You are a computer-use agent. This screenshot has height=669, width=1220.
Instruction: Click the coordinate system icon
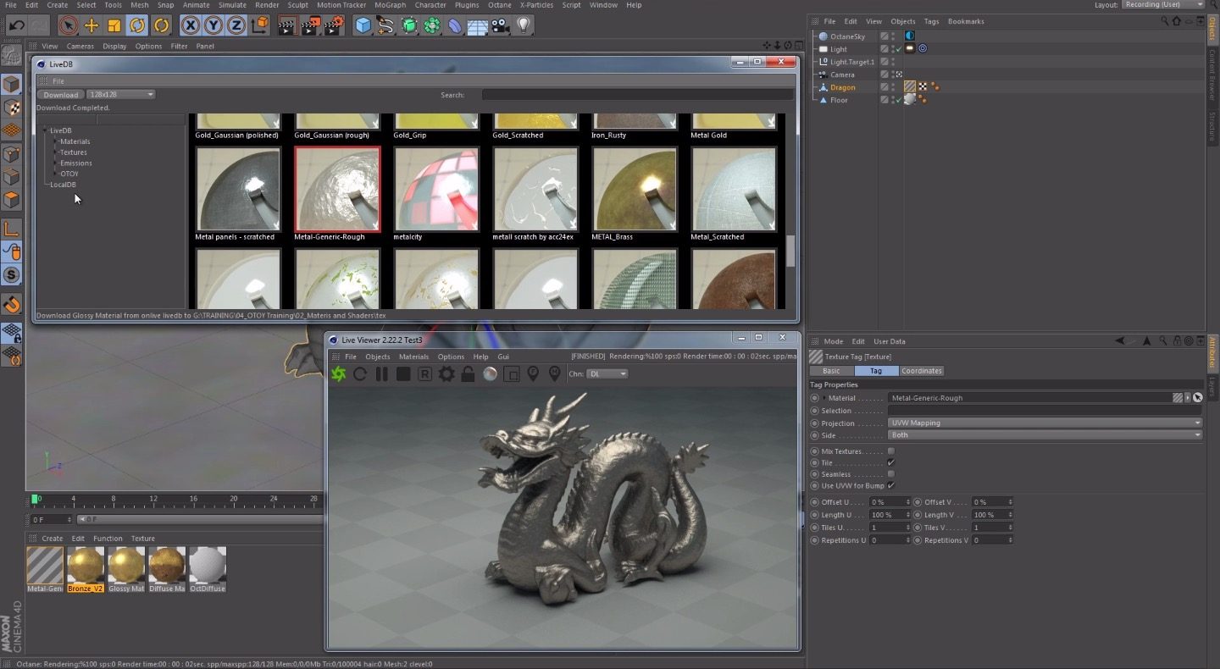click(259, 25)
